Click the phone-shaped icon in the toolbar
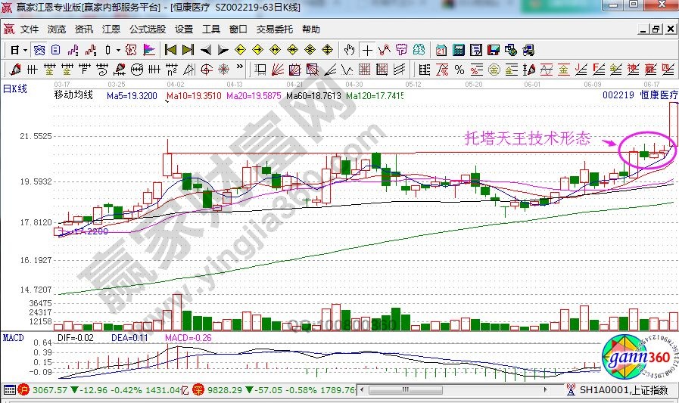Viewport: 679px width, 403px height. tap(40, 50)
